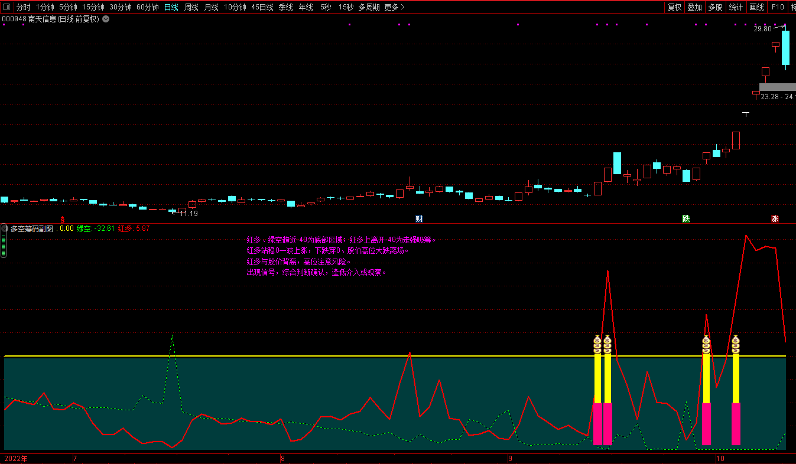796x464 pixels.
Task: Click month 8 on the time axis
Action: (282, 459)
